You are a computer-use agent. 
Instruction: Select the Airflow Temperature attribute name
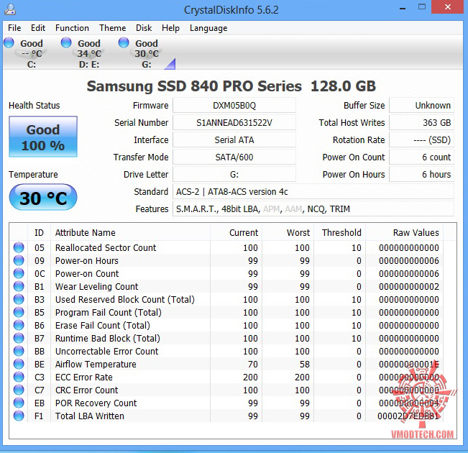pos(96,364)
